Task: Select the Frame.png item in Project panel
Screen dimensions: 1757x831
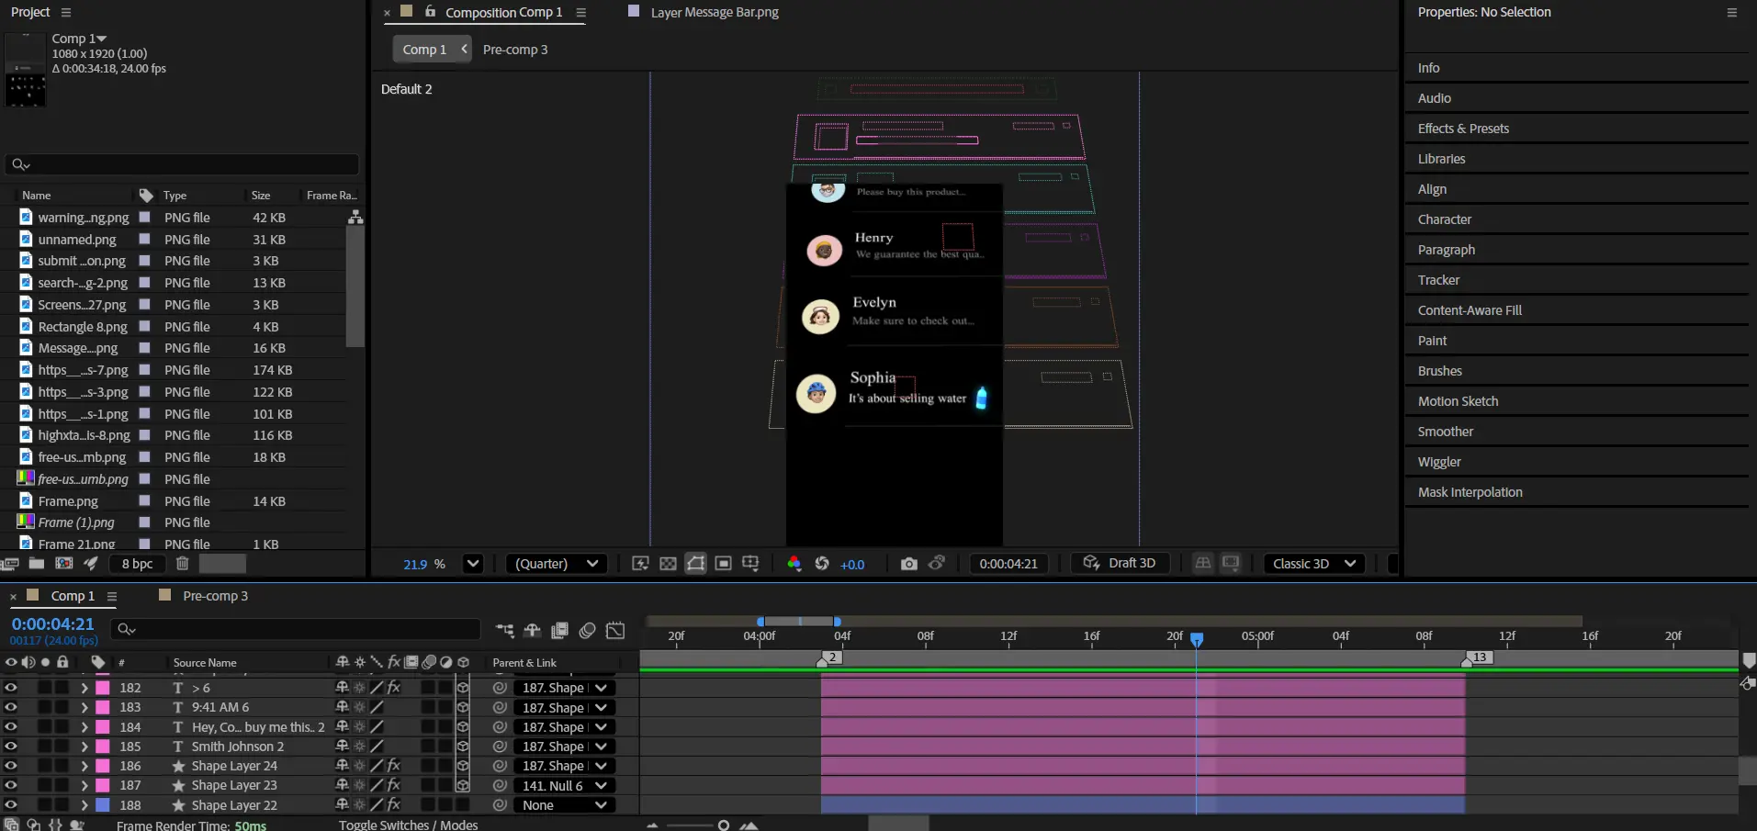Action: coord(68,501)
